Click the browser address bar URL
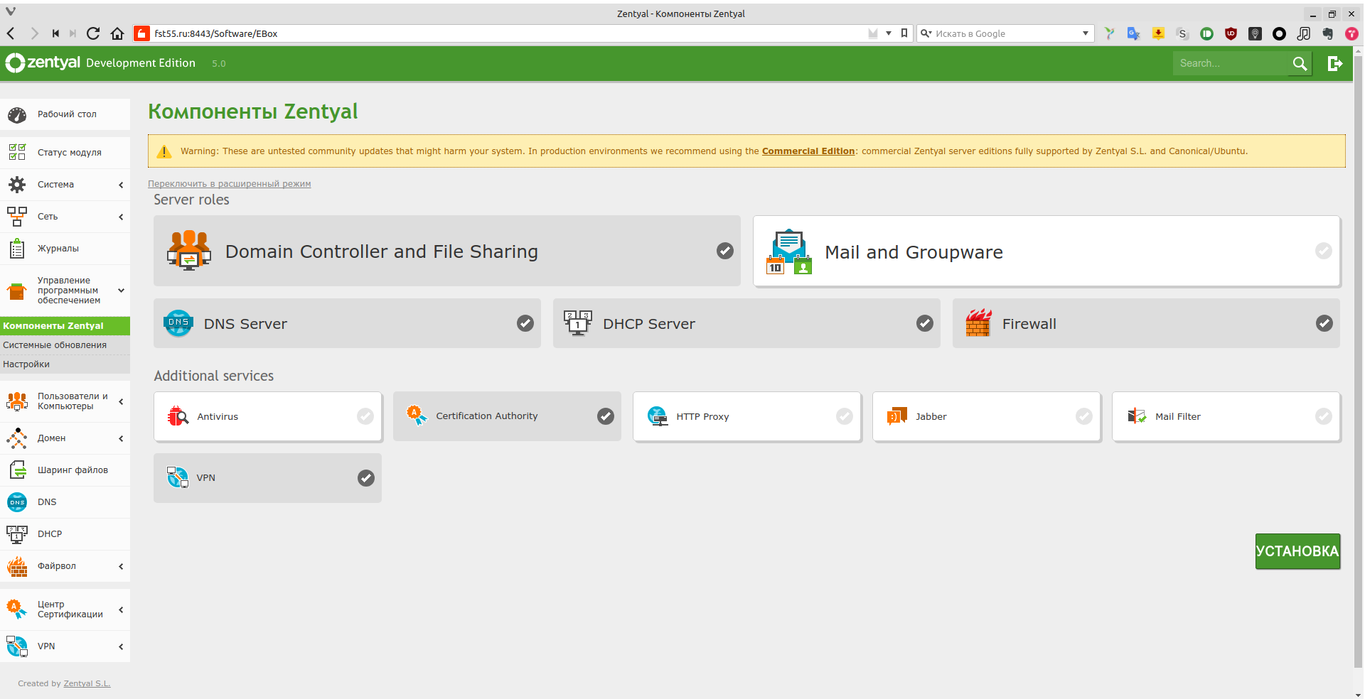Image resolution: width=1365 pixels, height=699 pixels. tap(216, 33)
